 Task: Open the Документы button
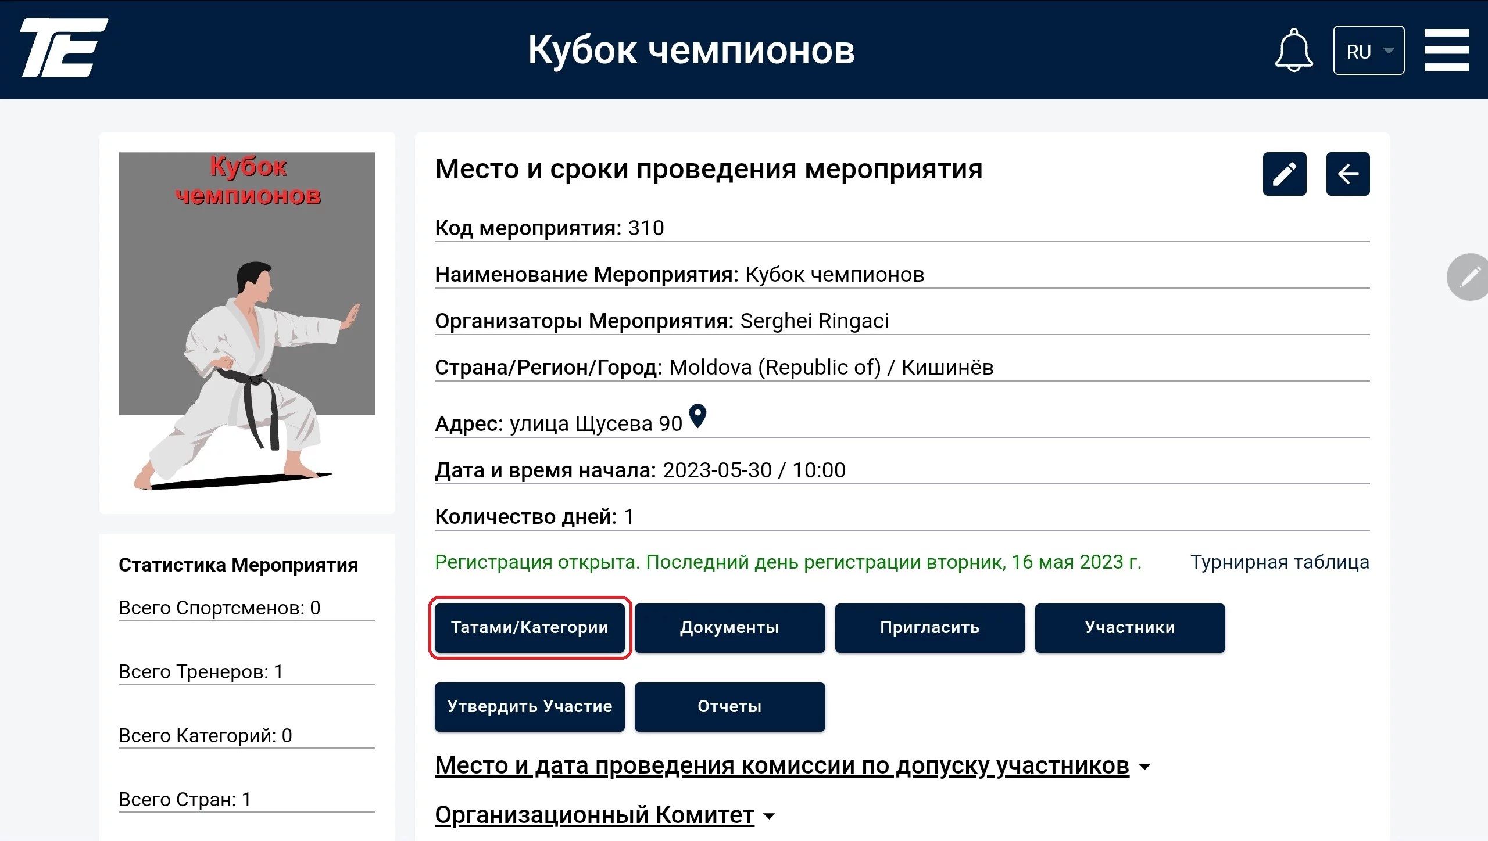tap(729, 628)
